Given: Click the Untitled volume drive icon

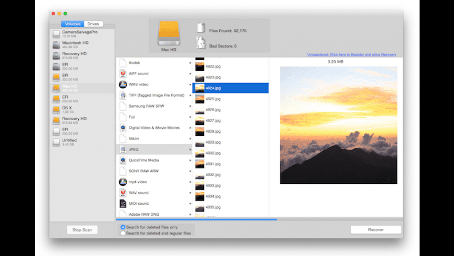Looking at the screenshot, I should (x=56, y=142).
